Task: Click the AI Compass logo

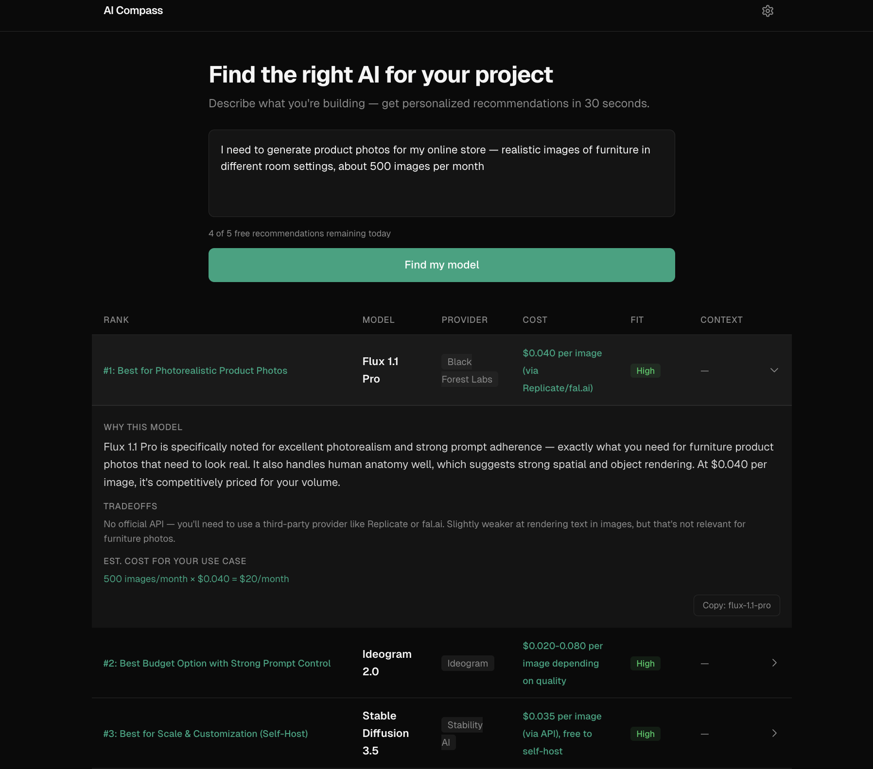Action: click(133, 10)
